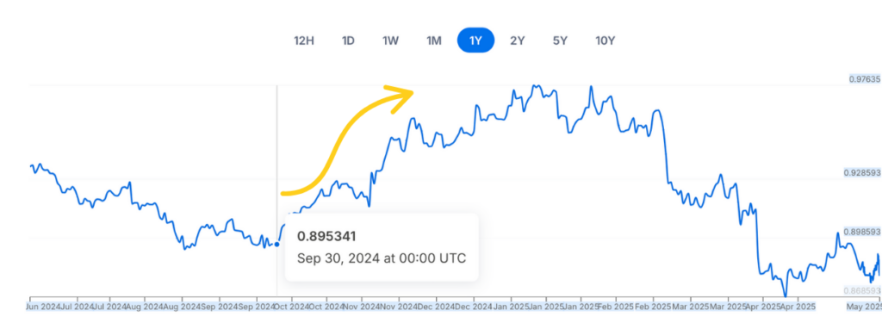
Task: Switch to the 1M range
Action: pos(434,41)
